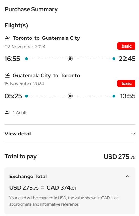139x216 pixels.
Task: Select the stopover circle on outbound flight
Action: [70, 59]
